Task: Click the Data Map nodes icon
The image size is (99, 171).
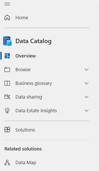Action: pos(7,162)
